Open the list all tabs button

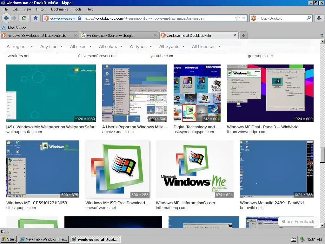tap(322, 36)
